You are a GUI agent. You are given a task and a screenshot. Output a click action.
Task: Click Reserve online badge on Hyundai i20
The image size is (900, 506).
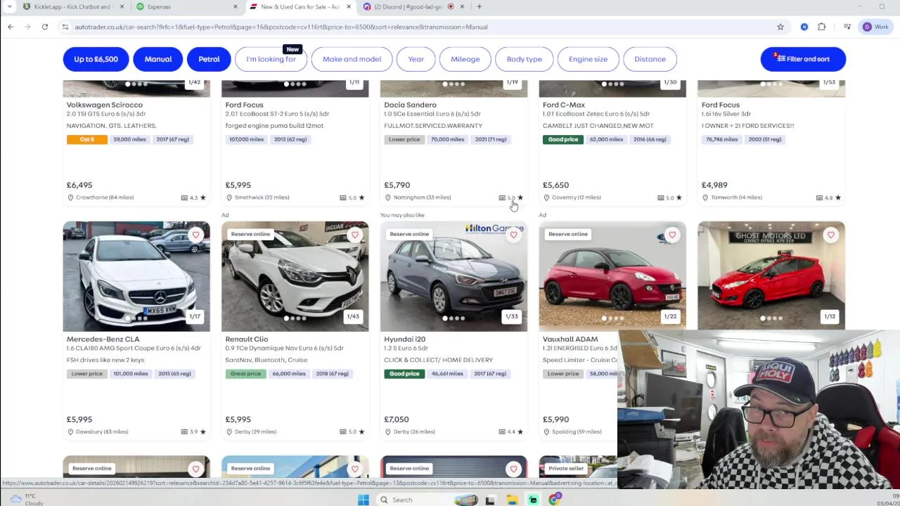tap(409, 234)
